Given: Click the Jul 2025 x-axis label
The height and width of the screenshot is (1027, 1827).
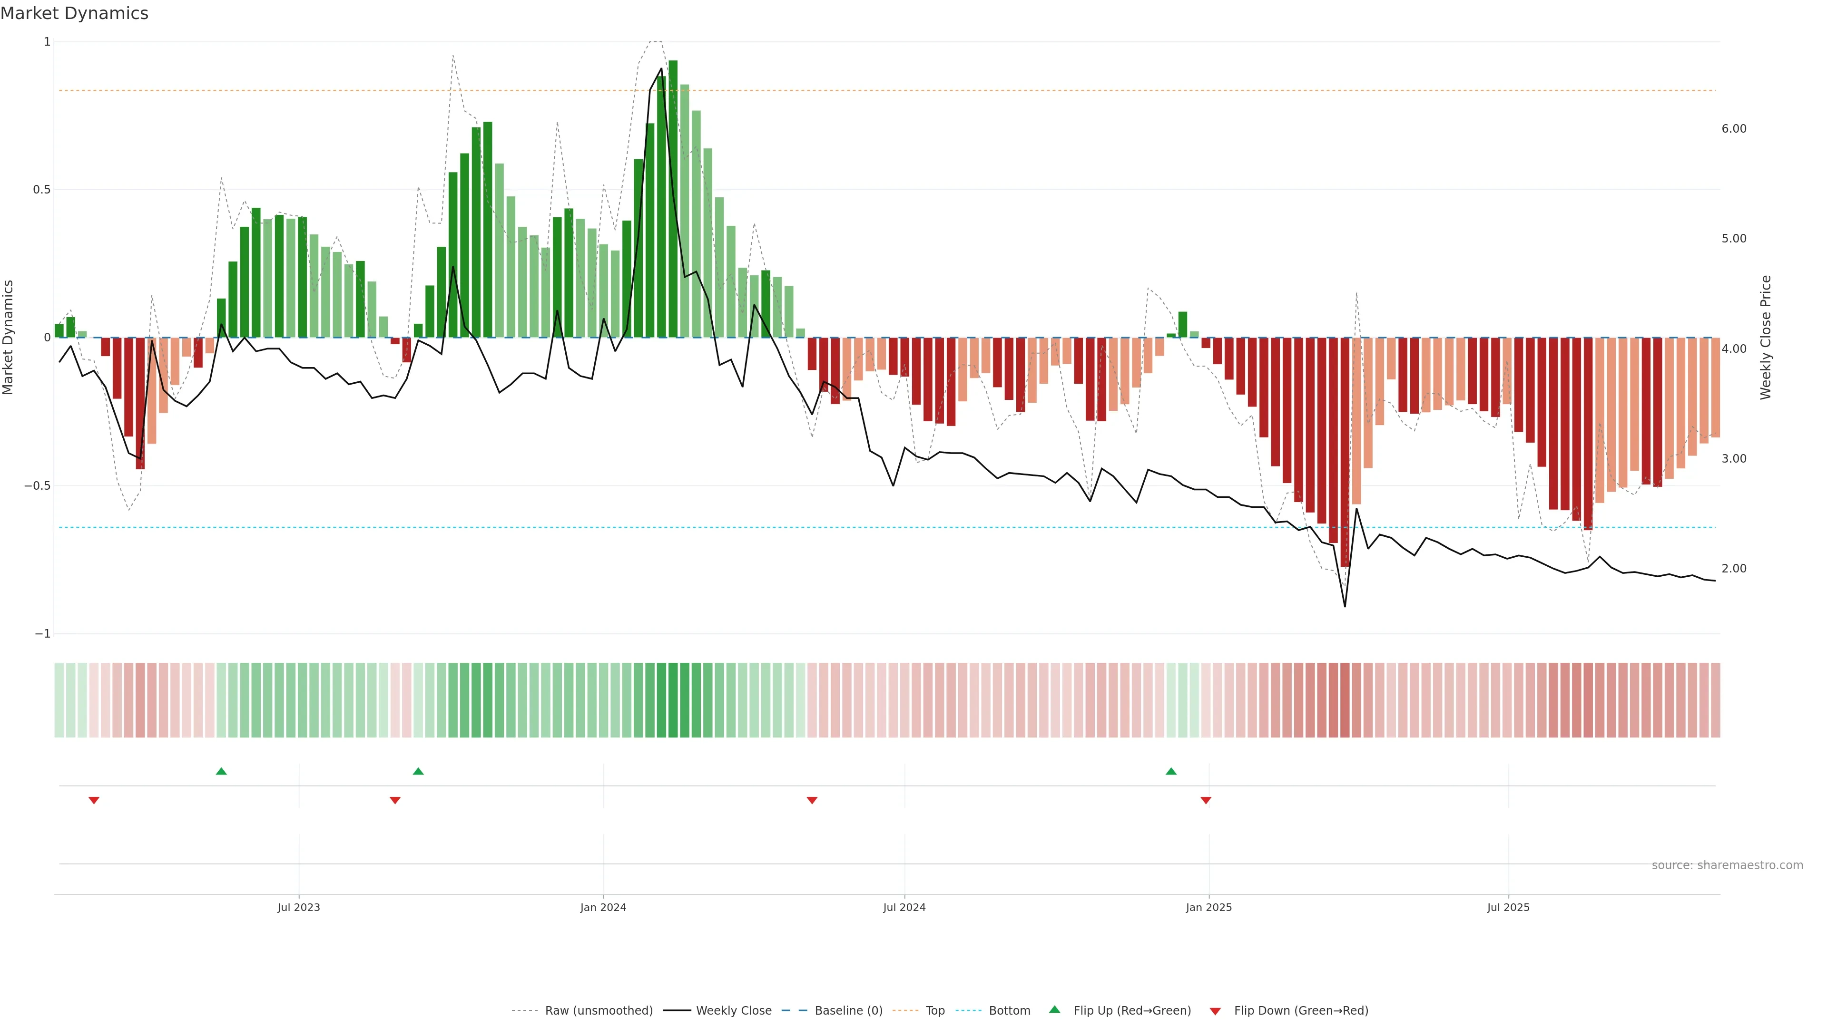Looking at the screenshot, I should point(1508,907).
